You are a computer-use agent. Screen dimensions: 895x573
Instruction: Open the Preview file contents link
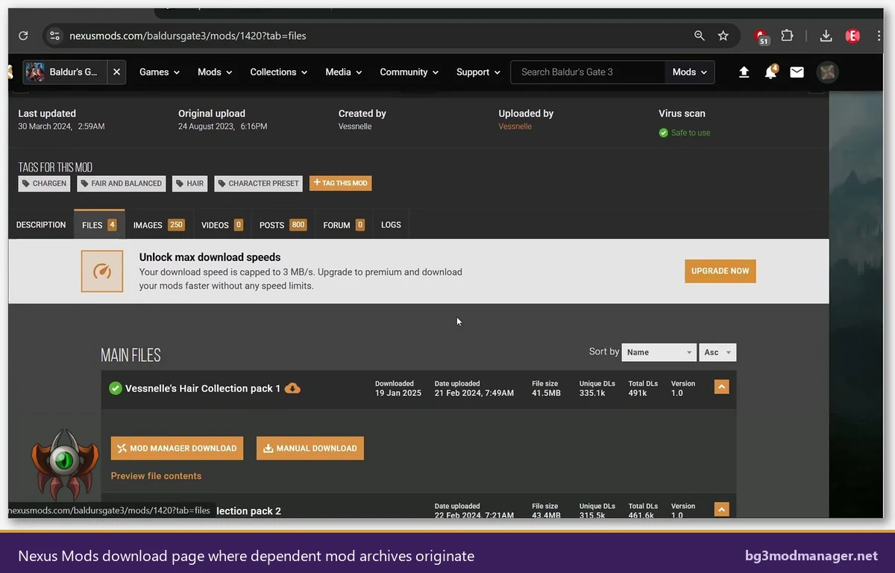click(156, 476)
